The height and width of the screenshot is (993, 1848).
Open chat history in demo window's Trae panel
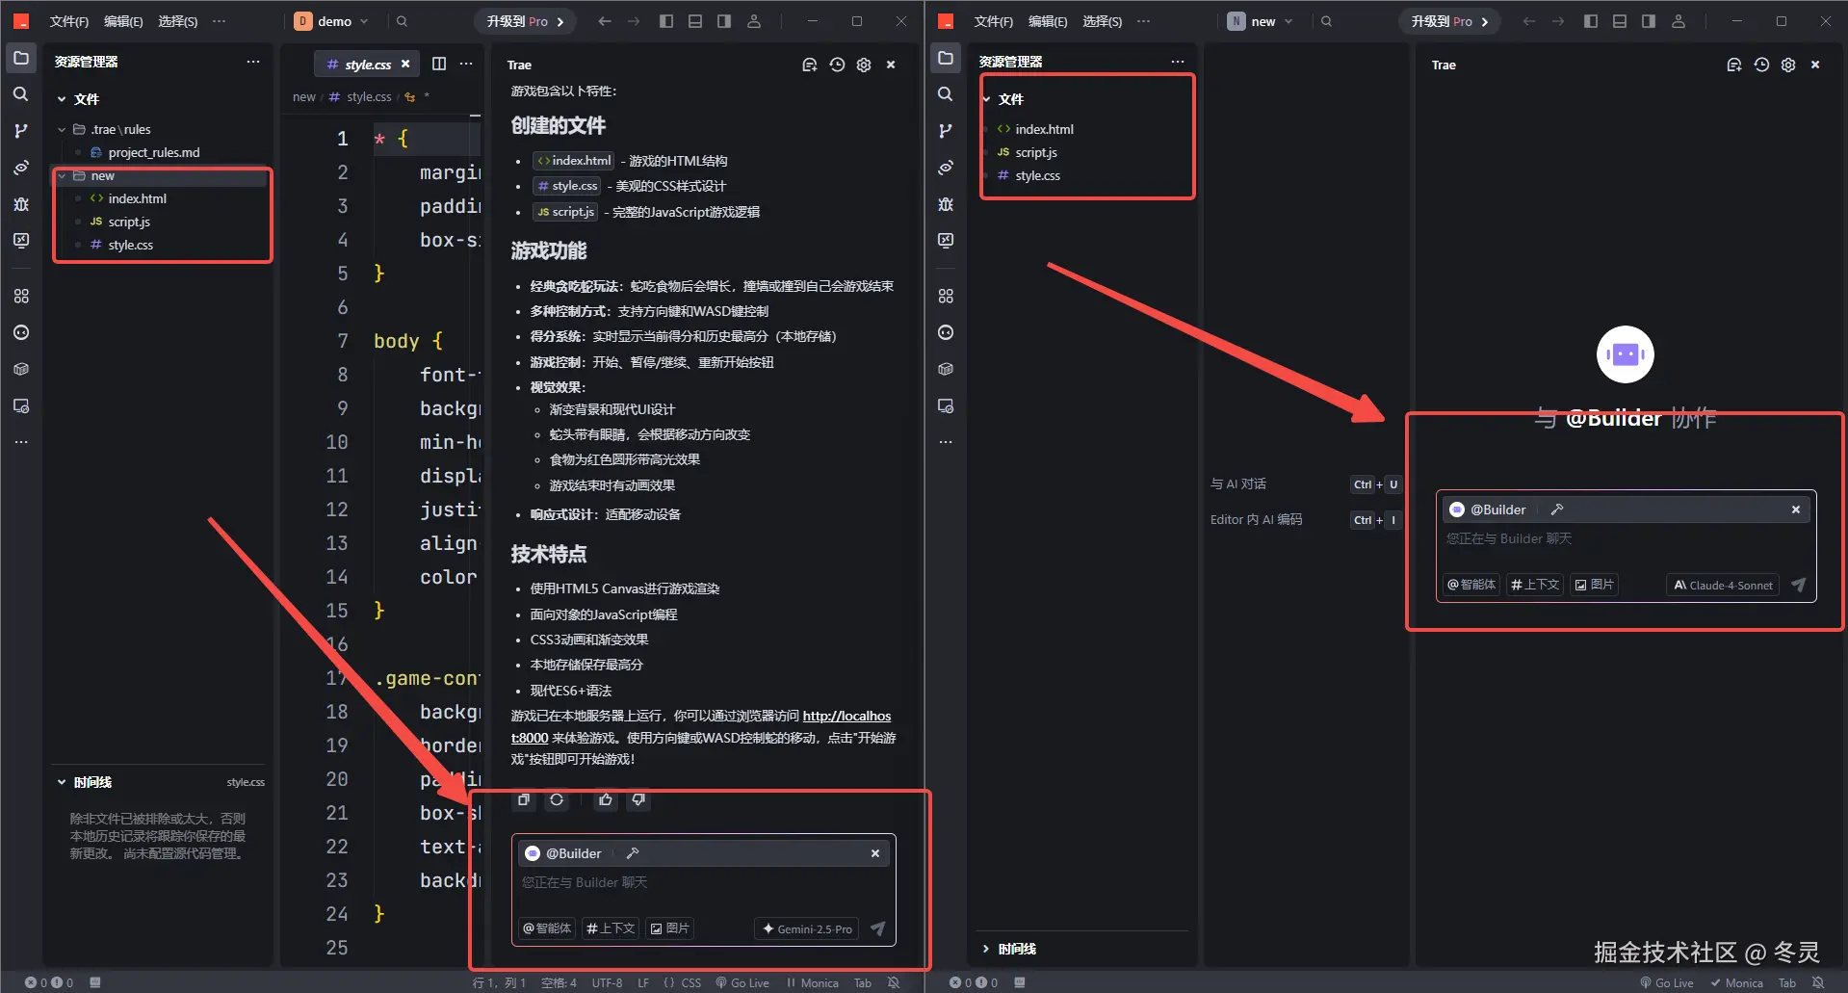[837, 65]
